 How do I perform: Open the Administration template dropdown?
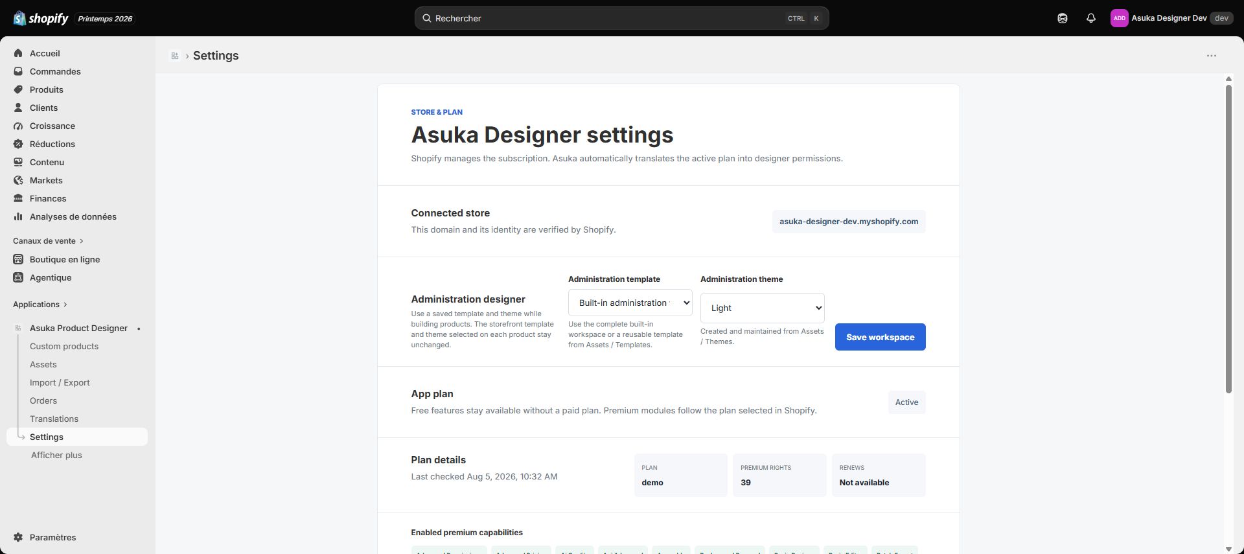(x=630, y=303)
